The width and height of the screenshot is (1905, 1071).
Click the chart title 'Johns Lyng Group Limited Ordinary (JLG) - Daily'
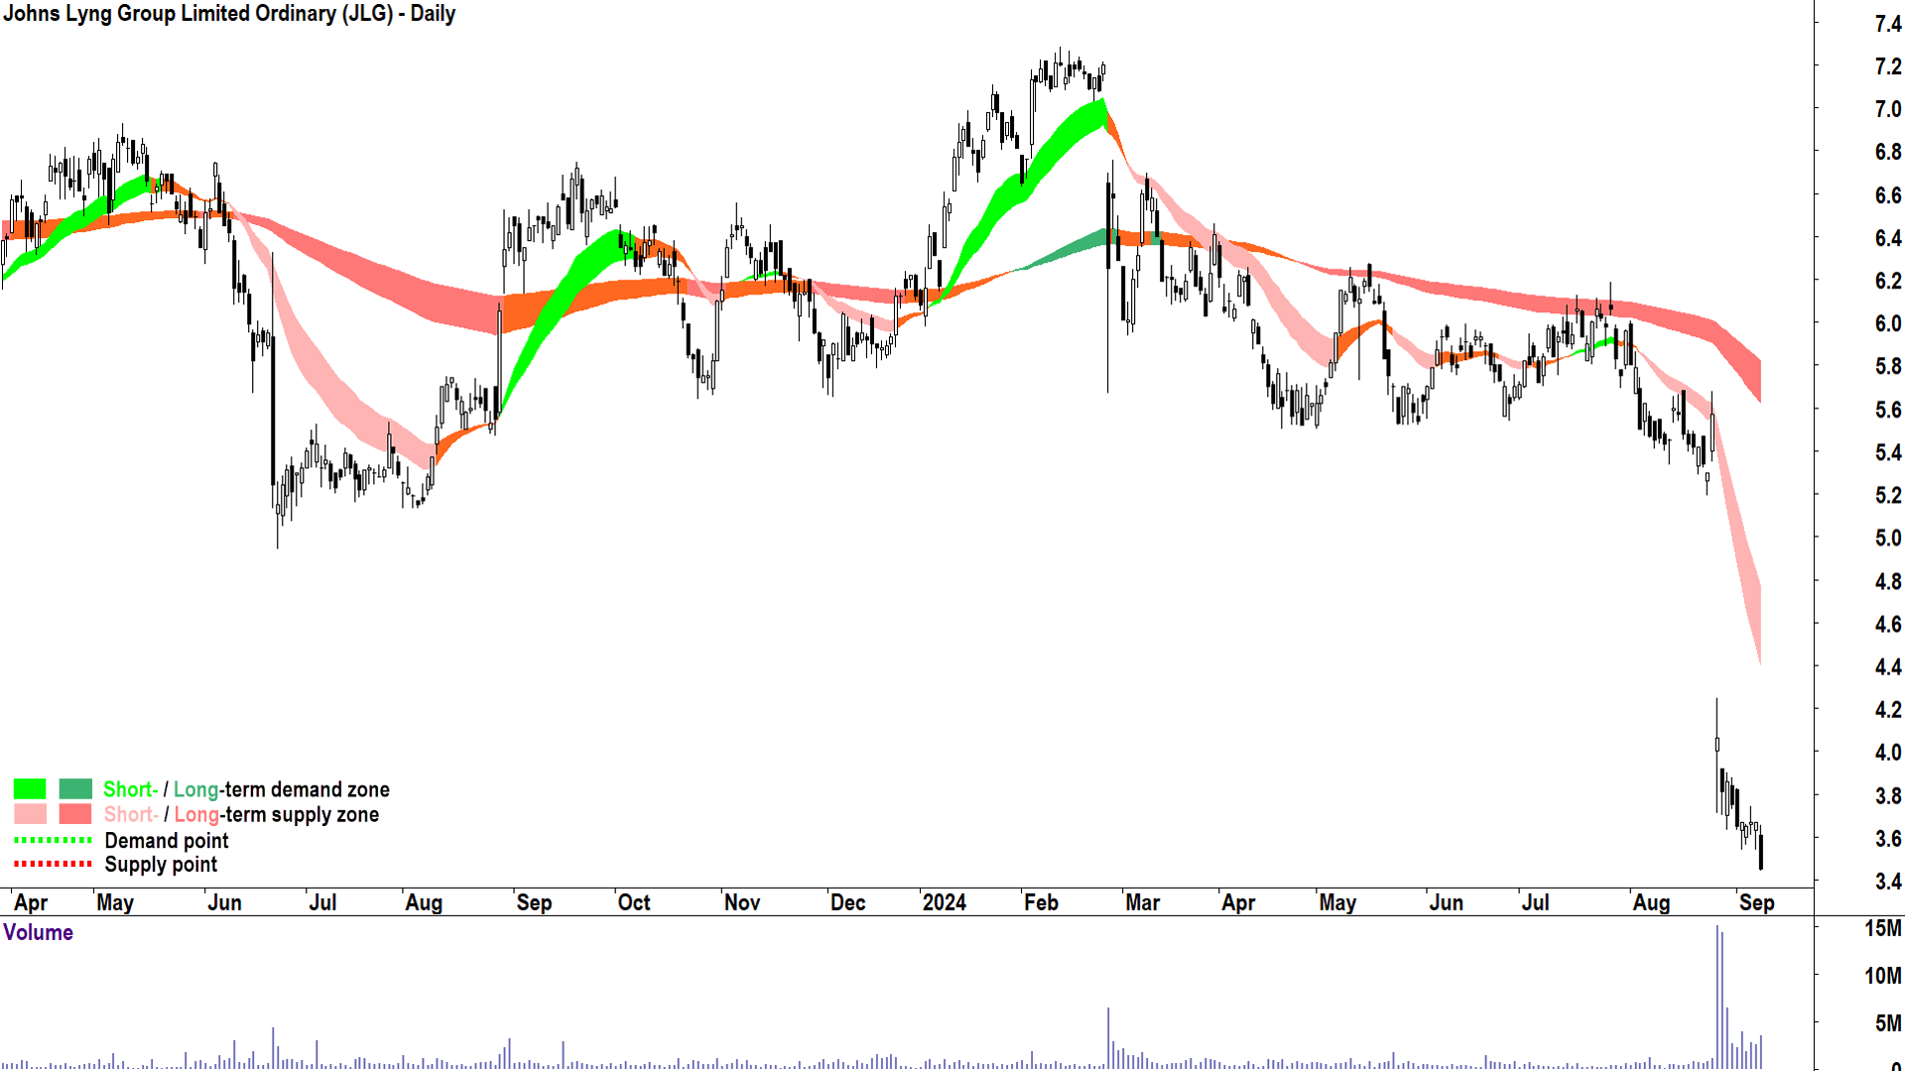[x=229, y=14]
